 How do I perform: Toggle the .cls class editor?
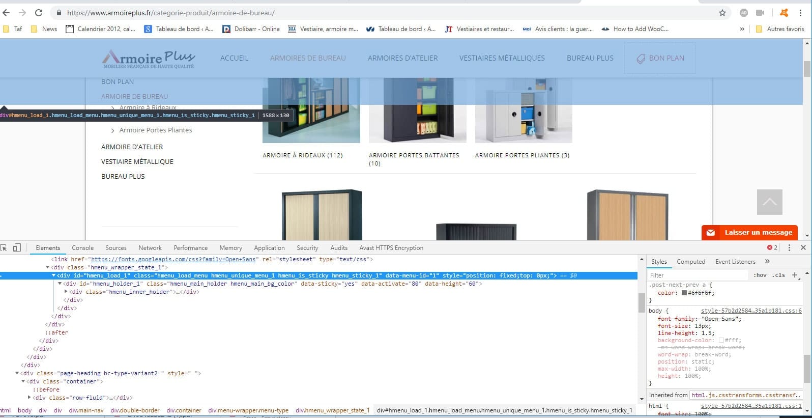(778, 275)
